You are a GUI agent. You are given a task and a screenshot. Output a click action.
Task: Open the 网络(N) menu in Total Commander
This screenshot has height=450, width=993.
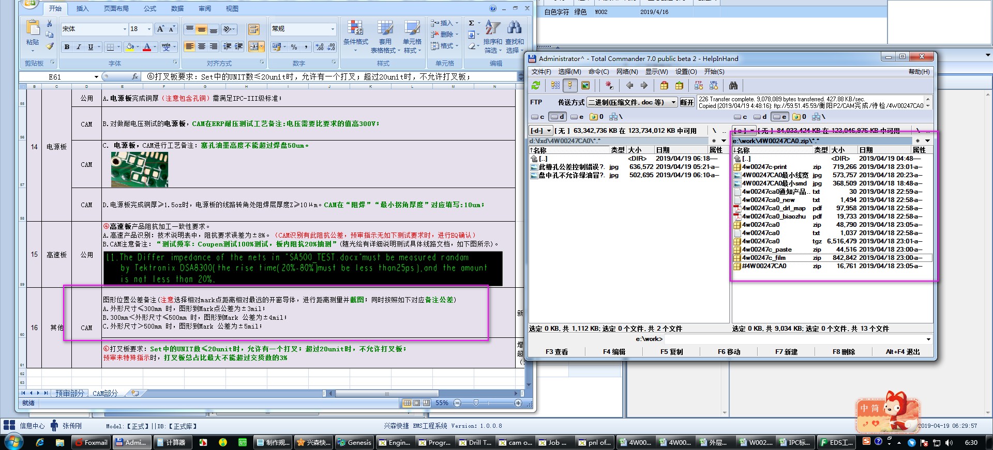627,72
